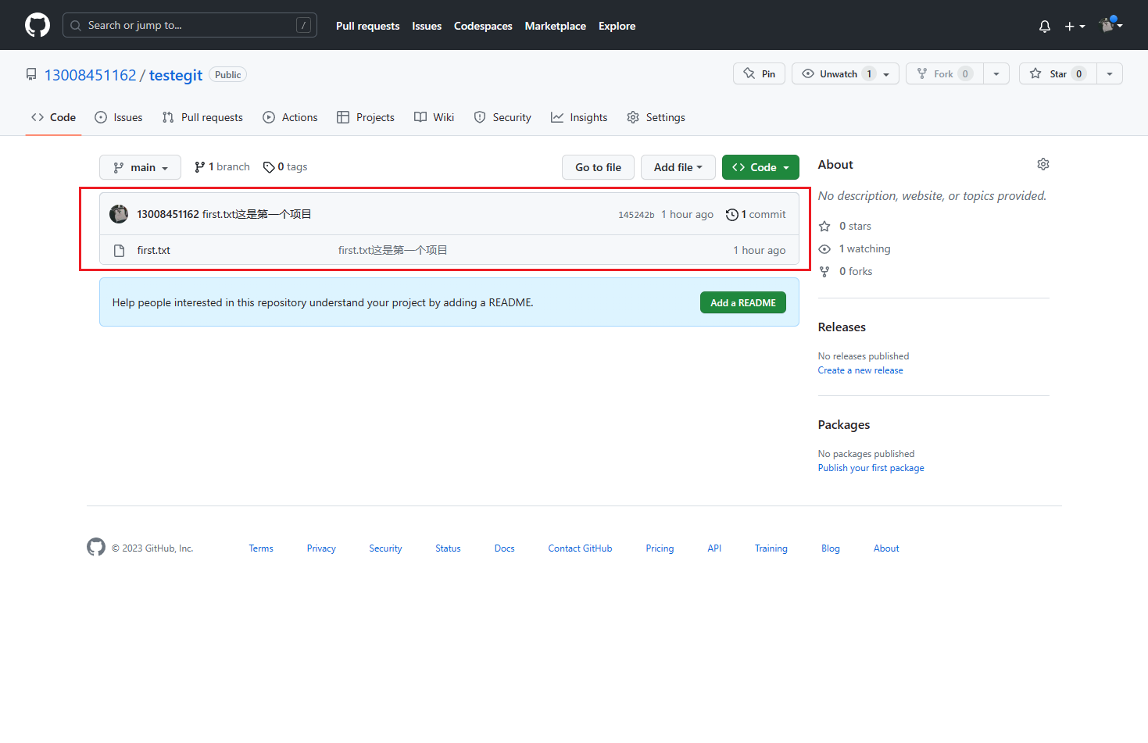Select the Settings tab

[656, 117]
